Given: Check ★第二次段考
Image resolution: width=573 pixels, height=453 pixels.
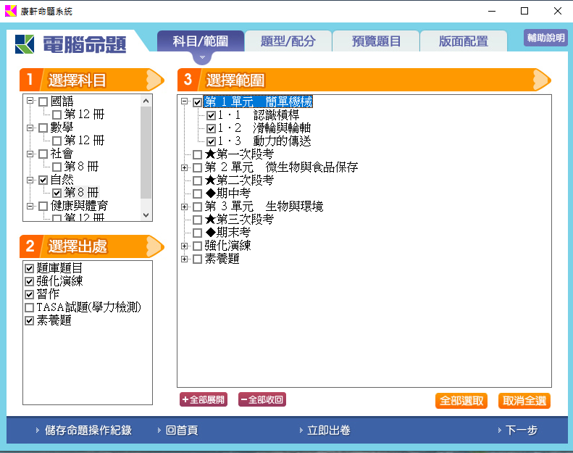Looking at the screenshot, I should tap(197, 180).
